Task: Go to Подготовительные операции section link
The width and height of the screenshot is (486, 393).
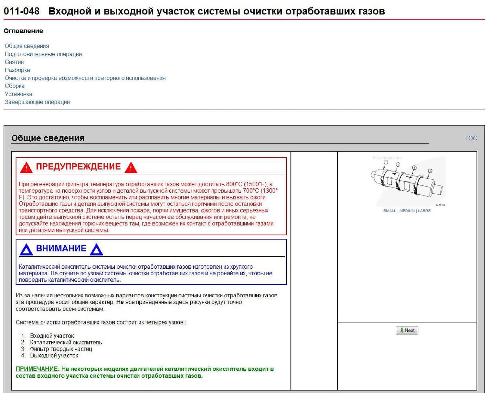Action: [43, 54]
